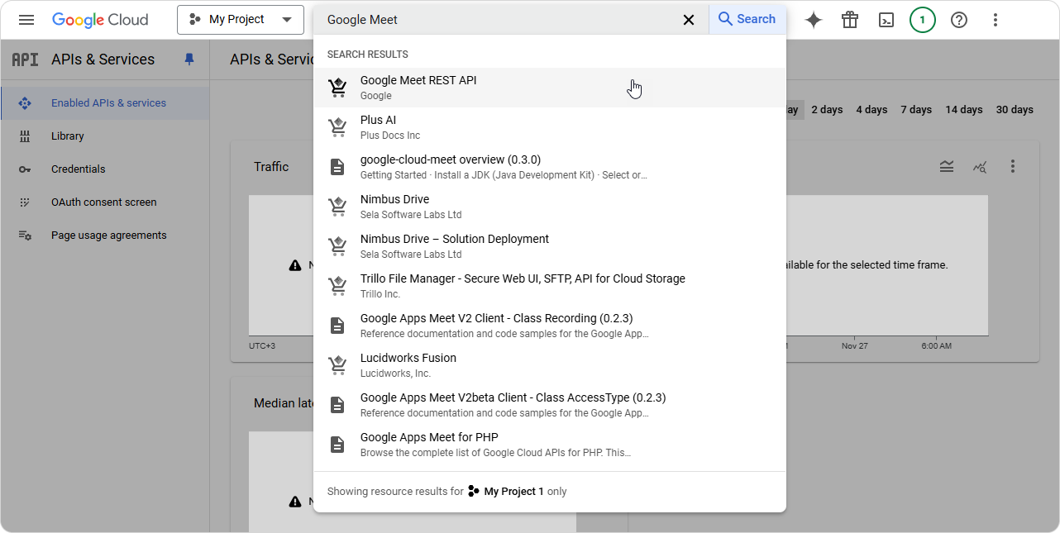Open Google Apps Meet V2beta Class AccessType result
This screenshot has width=1060, height=533.
(550, 405)
